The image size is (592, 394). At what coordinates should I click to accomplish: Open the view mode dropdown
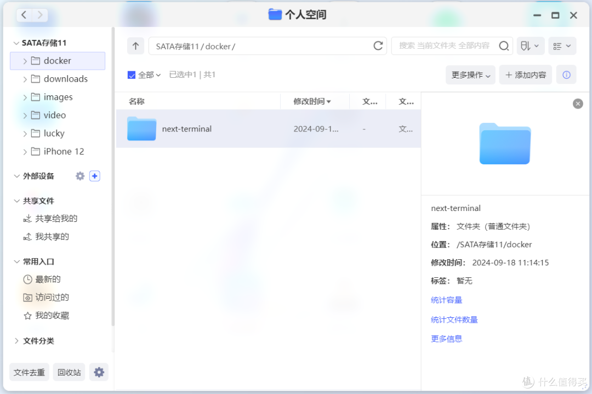click(562, 46)
